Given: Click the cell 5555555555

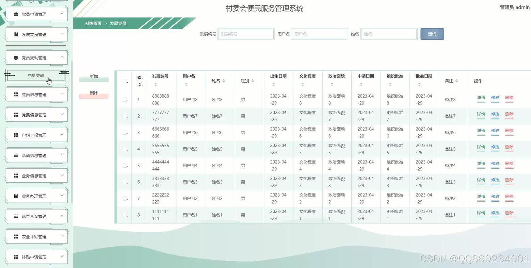Looking at the screenshot, I should pyautogui.click(x=161, y=149).
